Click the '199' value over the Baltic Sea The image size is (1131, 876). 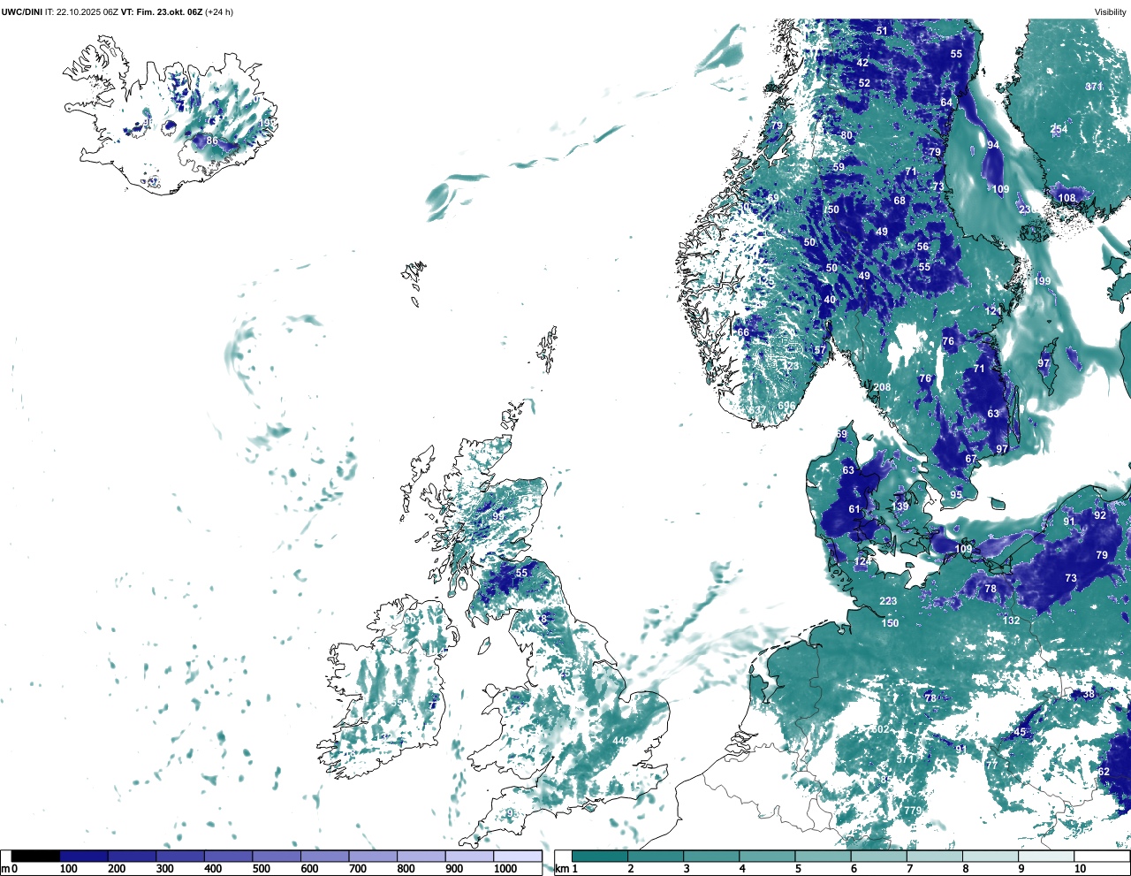1043,281
